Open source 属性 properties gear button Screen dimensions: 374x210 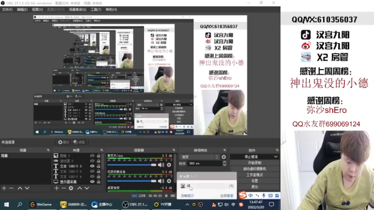(64, 142)
